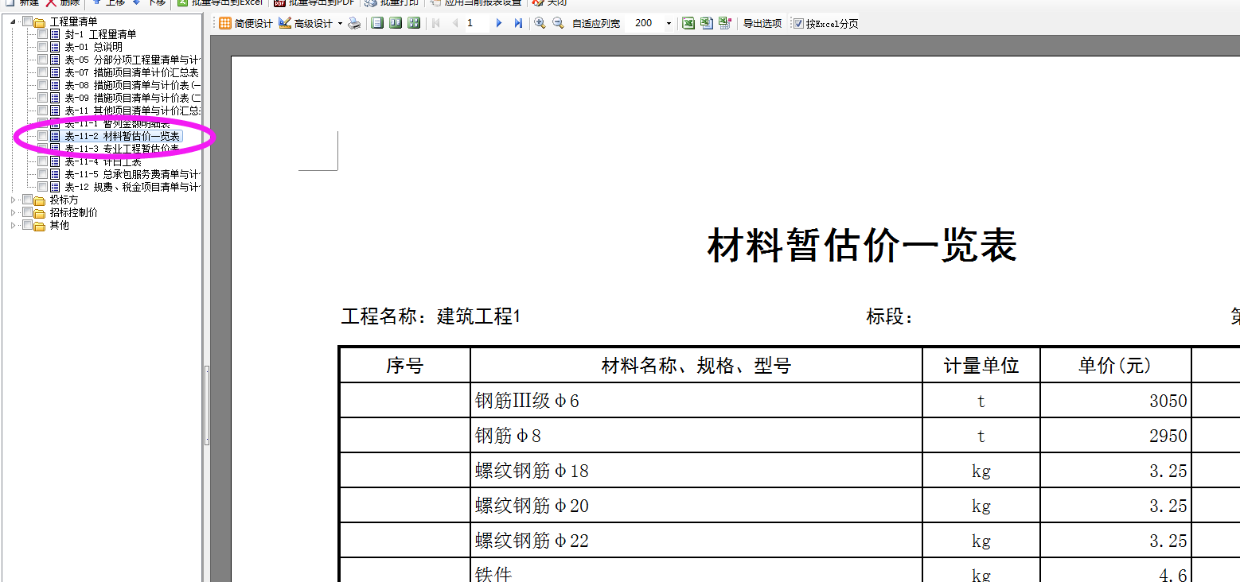
Task: Click table cell 钢筋III级Φ6
Action: tap(696, 401)
